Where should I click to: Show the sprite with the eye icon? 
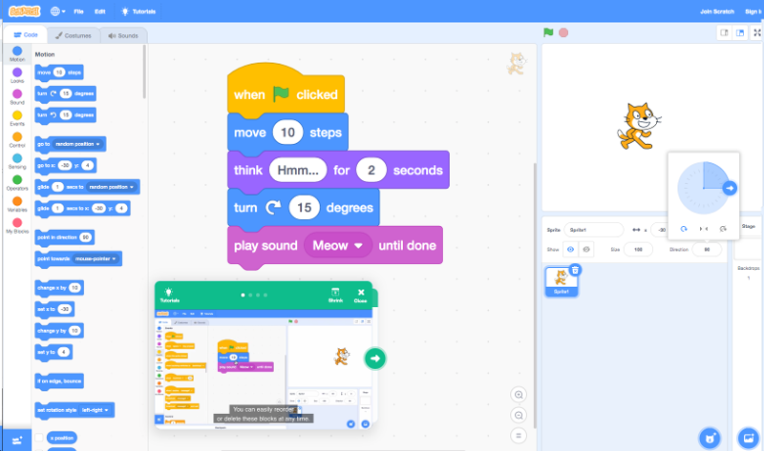click(x=570, y=250)
